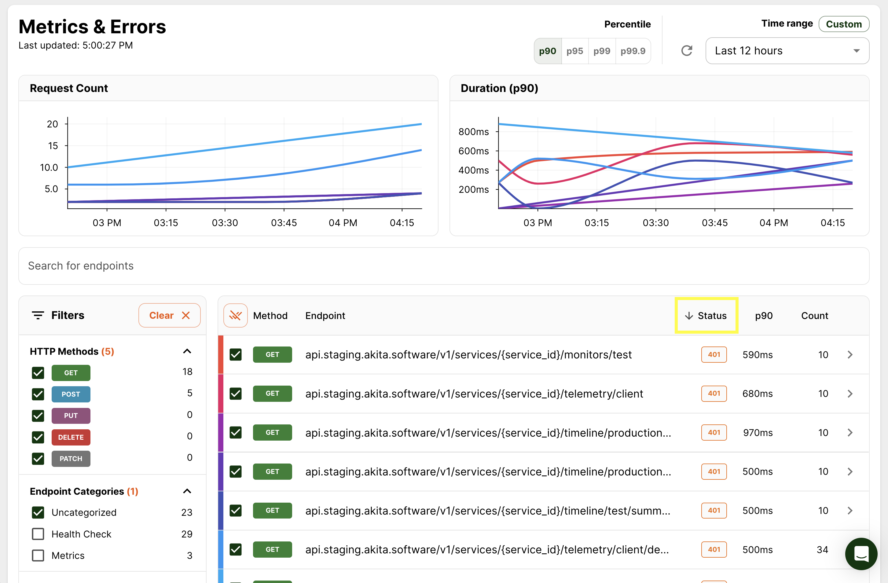Click the Filters list icon
888x583 pixels.
point(38,316)
